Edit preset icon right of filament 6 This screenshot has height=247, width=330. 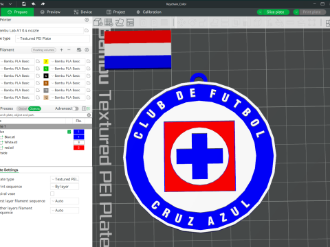pos(89,75)
